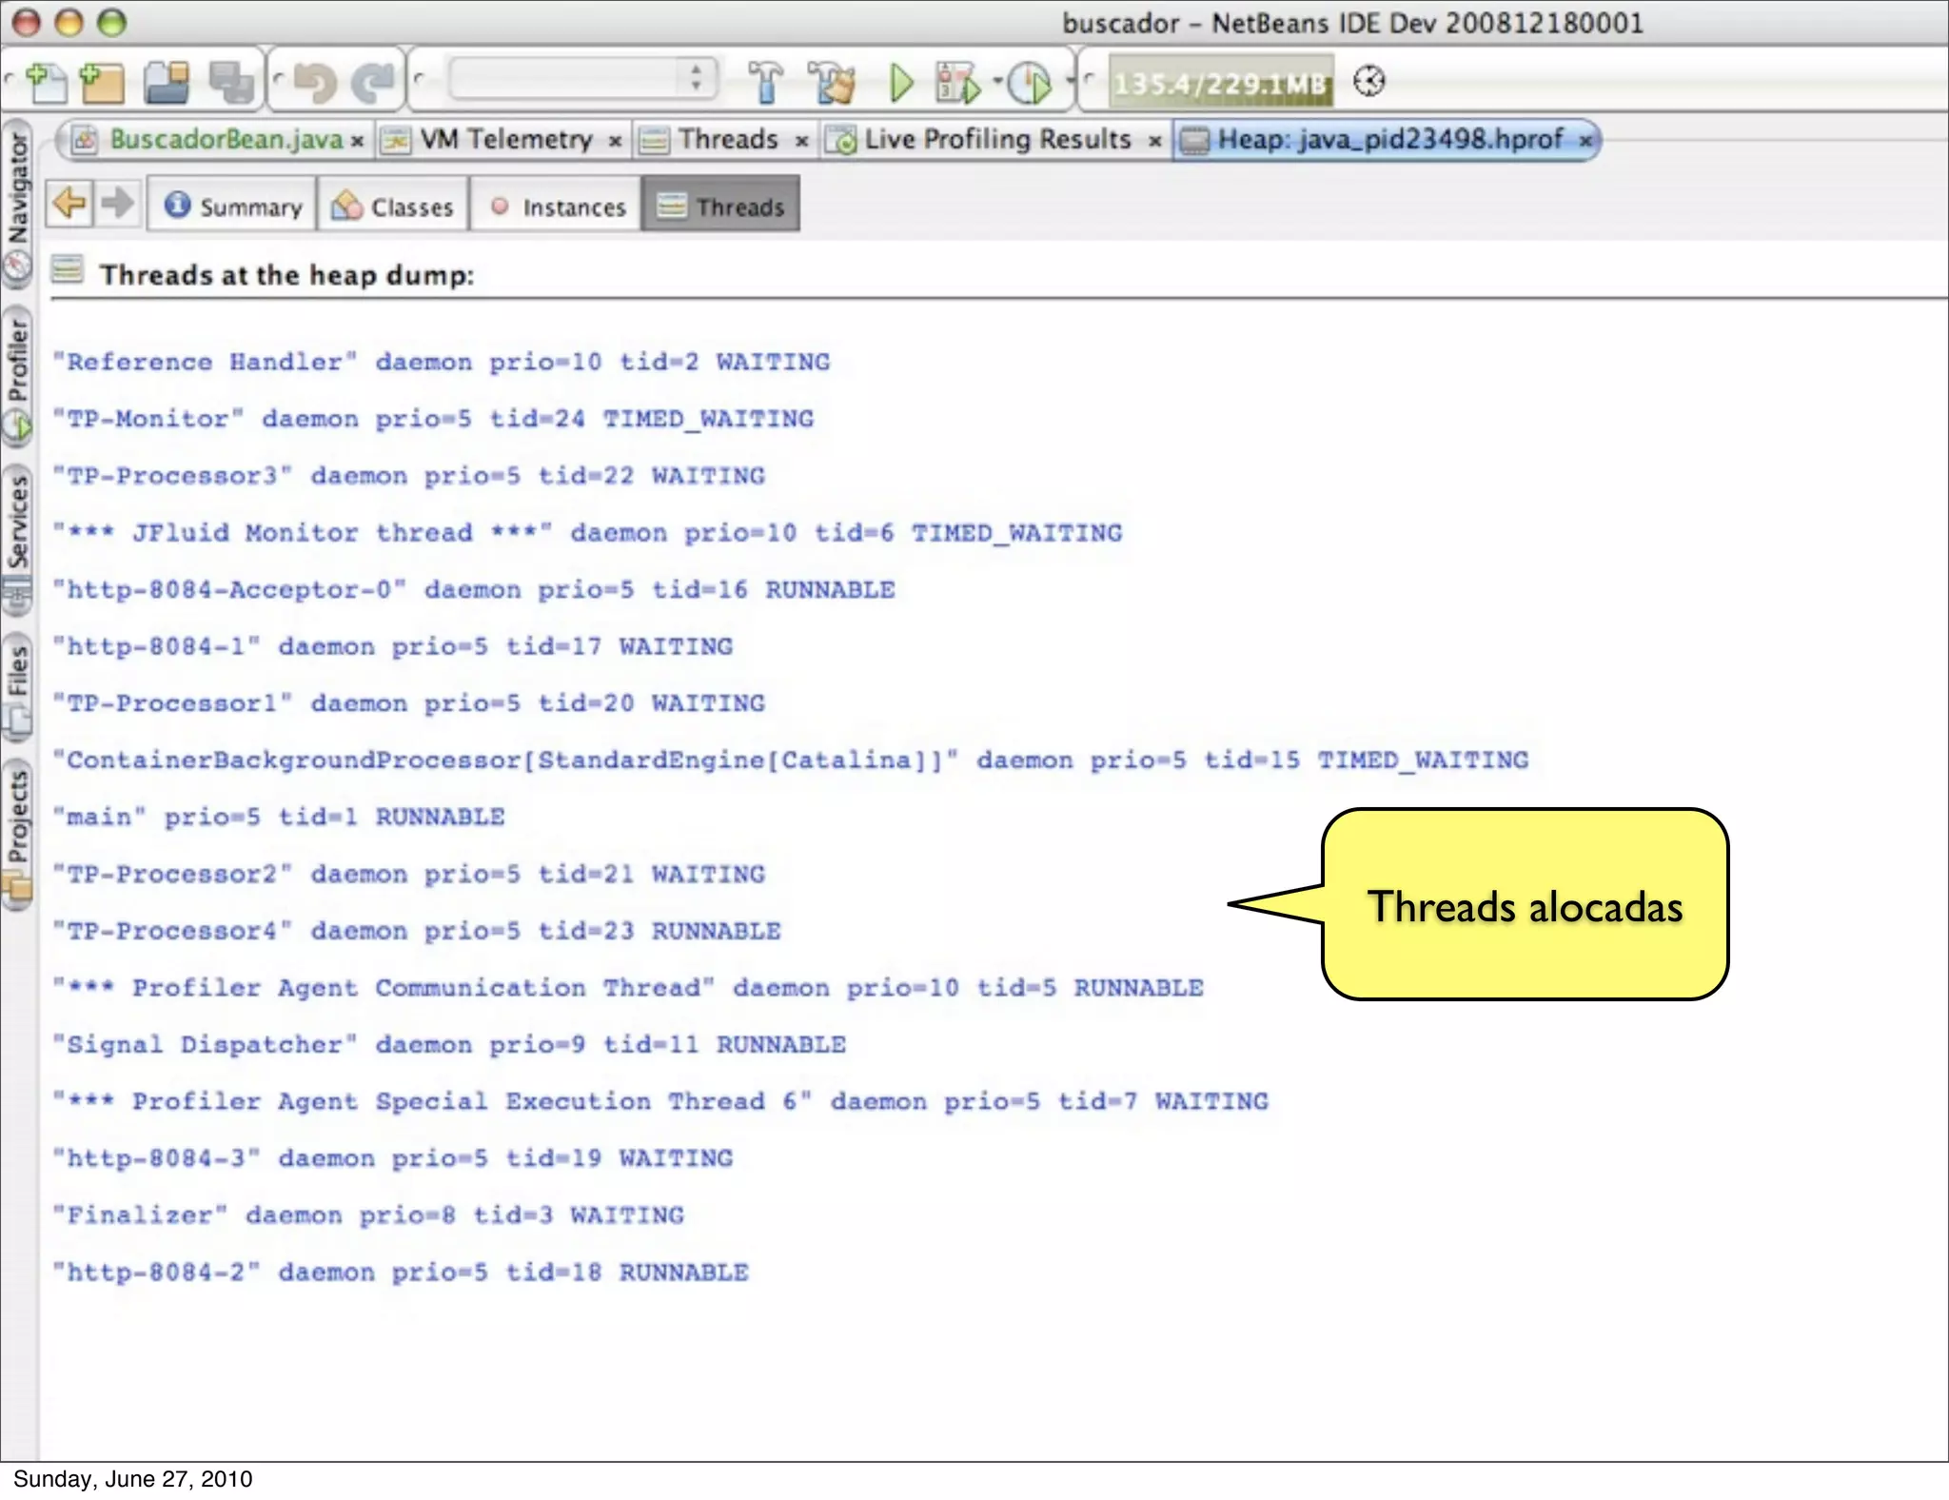The width and height of the screenshot is (1949, 1500).
Task: Expand the Debug Main Project dropdown arrow
Action: (x=996, y=81)
